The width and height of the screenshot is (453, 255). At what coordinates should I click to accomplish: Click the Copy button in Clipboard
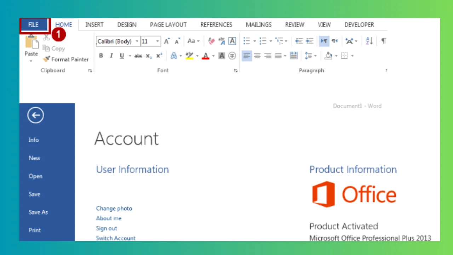[x=54, y=49]
